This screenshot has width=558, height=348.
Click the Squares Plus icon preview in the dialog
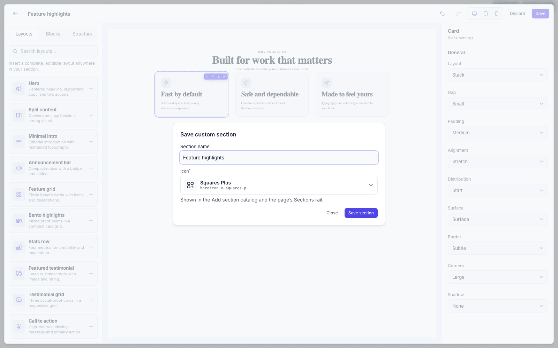coord(190,185)
